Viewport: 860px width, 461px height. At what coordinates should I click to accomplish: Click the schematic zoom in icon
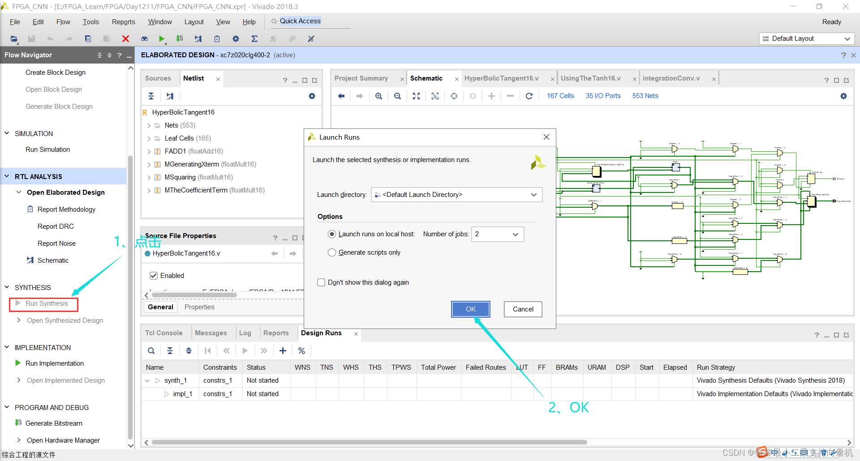coord(378,96)
